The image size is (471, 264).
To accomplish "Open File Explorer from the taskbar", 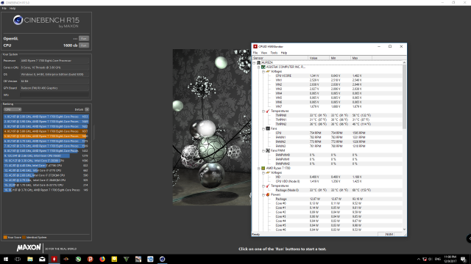I will (x=30, y=259).
